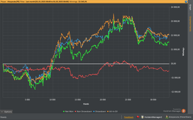Select Aleqseuka (PokerStars) player label

tap(180, 117)
